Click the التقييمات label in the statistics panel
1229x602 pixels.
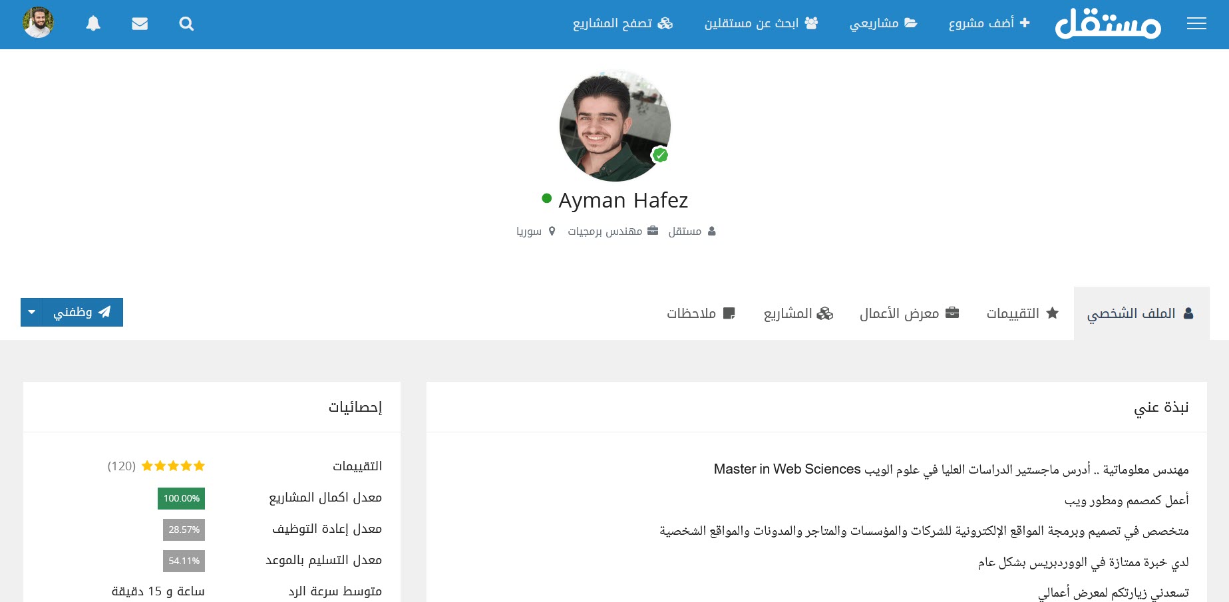(x=357, y=466)
